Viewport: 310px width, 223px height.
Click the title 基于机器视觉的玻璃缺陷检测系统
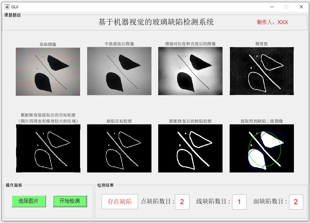tap(156, 22)
